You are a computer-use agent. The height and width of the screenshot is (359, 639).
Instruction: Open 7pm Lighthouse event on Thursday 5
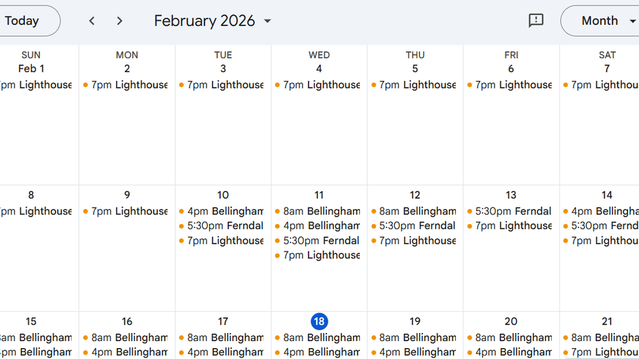pos(415,85)
